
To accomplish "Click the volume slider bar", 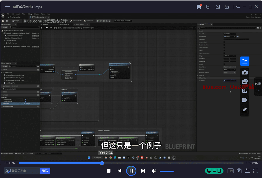I will click(x=166, y=171).
